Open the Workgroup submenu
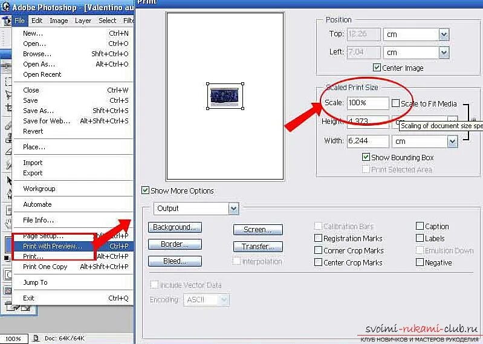The image size is (483, 344). pos(74,189)
